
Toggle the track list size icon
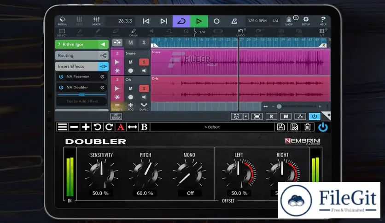tap(117, 42)
